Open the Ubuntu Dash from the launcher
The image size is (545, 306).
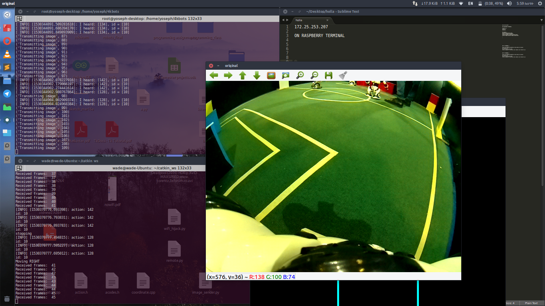[7, 15]
